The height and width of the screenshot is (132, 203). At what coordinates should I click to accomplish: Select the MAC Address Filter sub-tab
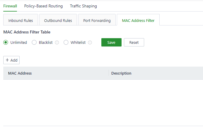pyautogui.click(x=138, y=21)
